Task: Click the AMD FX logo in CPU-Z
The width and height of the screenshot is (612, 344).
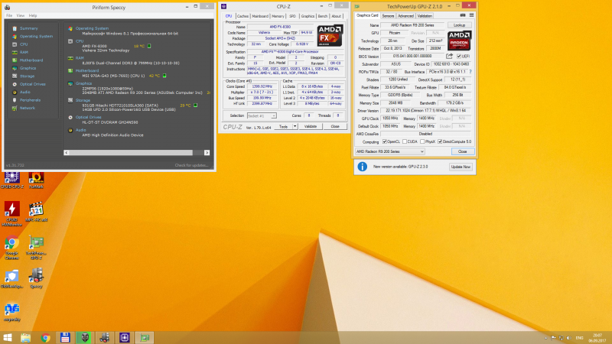Action: 330,35
